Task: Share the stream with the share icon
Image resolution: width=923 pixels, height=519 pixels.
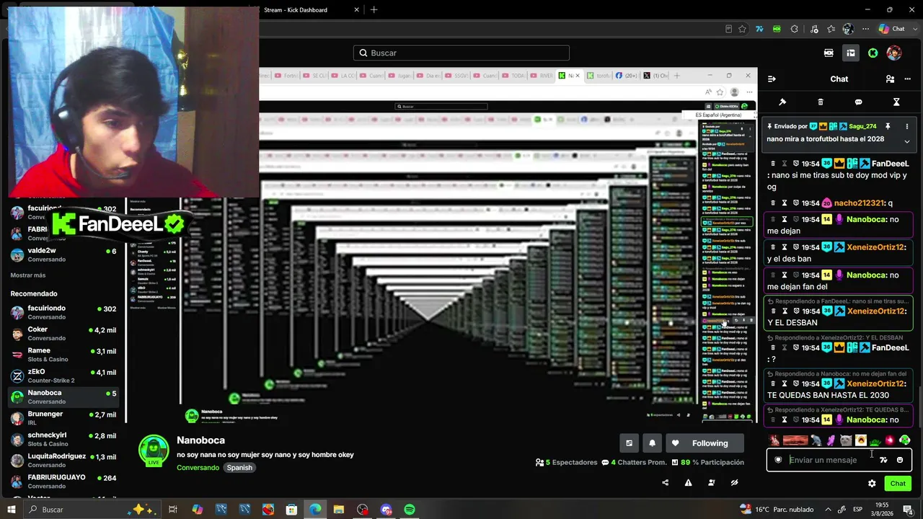Action: tap(665, 483)
